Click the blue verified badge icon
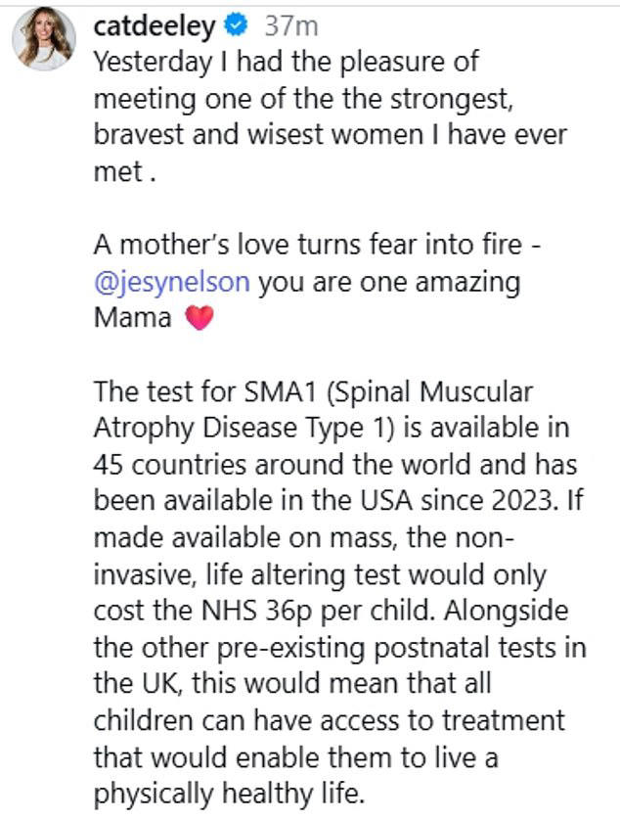The height and width of the screenshot is (820, 620). (x=235, y=27)
